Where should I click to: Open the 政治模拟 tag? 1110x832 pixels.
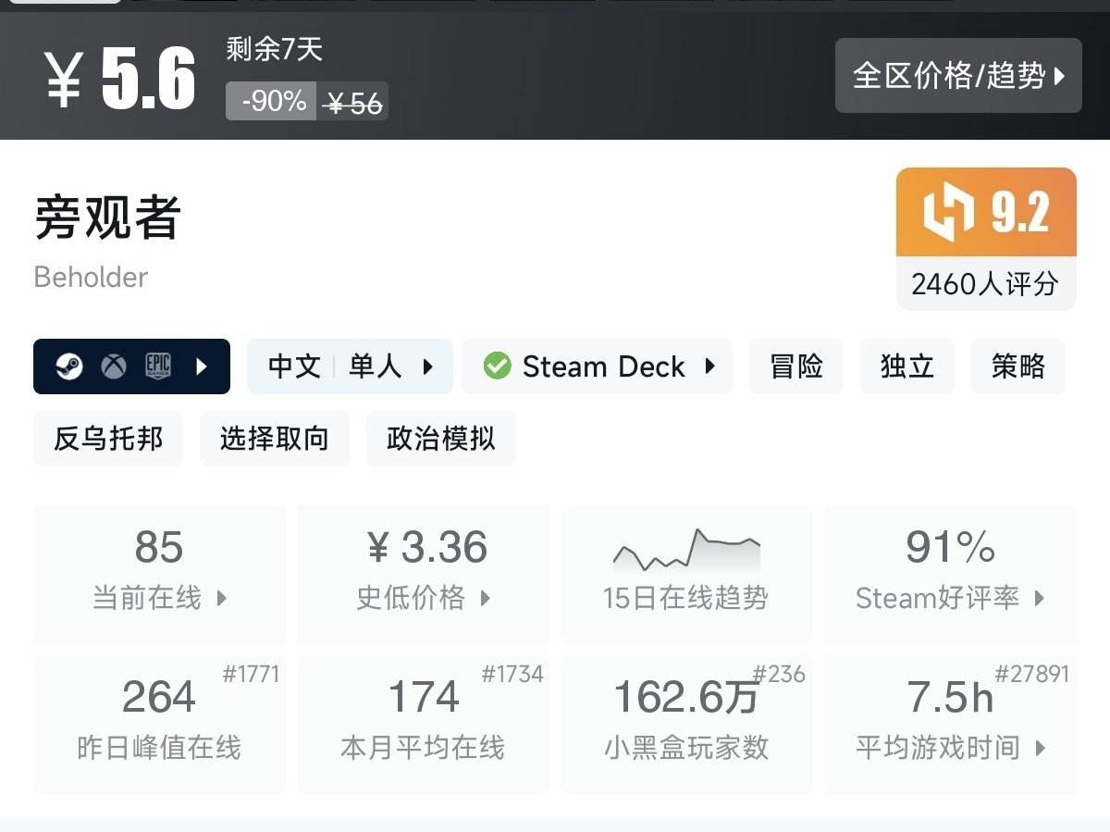[441, 439]
